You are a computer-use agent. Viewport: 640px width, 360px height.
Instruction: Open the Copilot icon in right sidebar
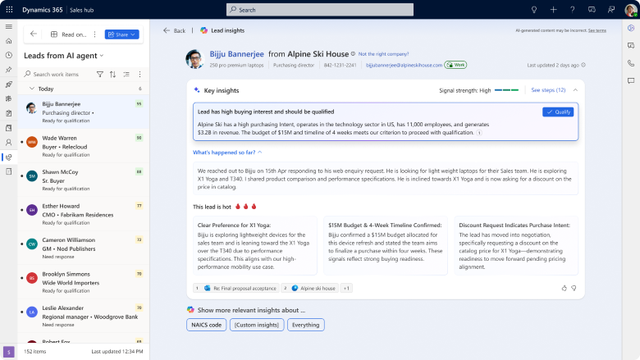pos(630,28)
